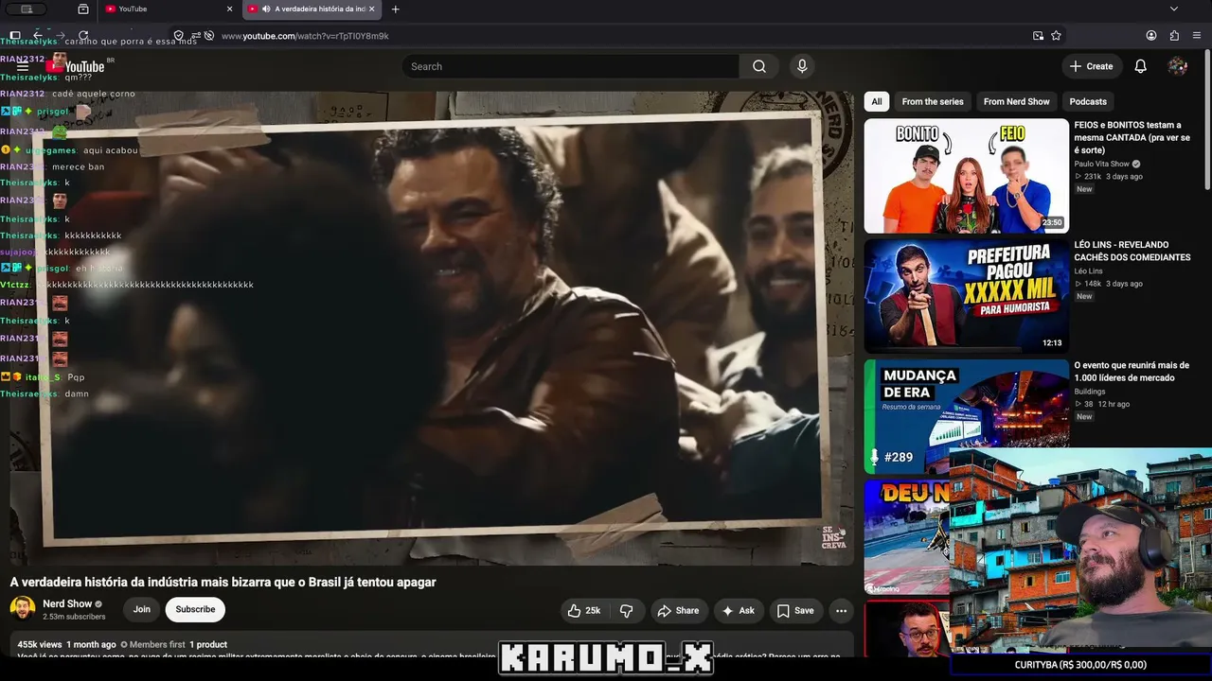1212x681 pixels.
Task: Open the Nerd Show channel avatar
Action: click(23, 609)
